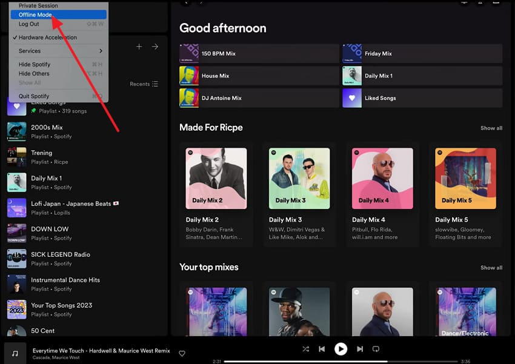The height and width of the screenshot is (364, 515).
Task: Open Liked Songs shortcut tile
Action: click(422, 98)
